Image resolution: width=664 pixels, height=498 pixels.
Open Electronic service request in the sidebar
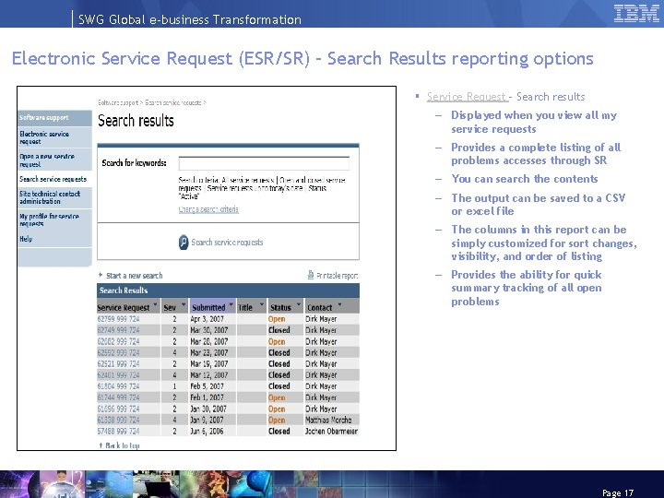click(55, 137)
